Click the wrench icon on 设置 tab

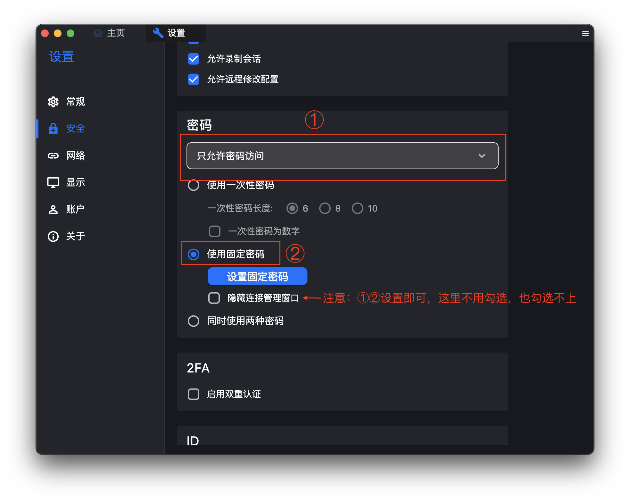(158, 33)
